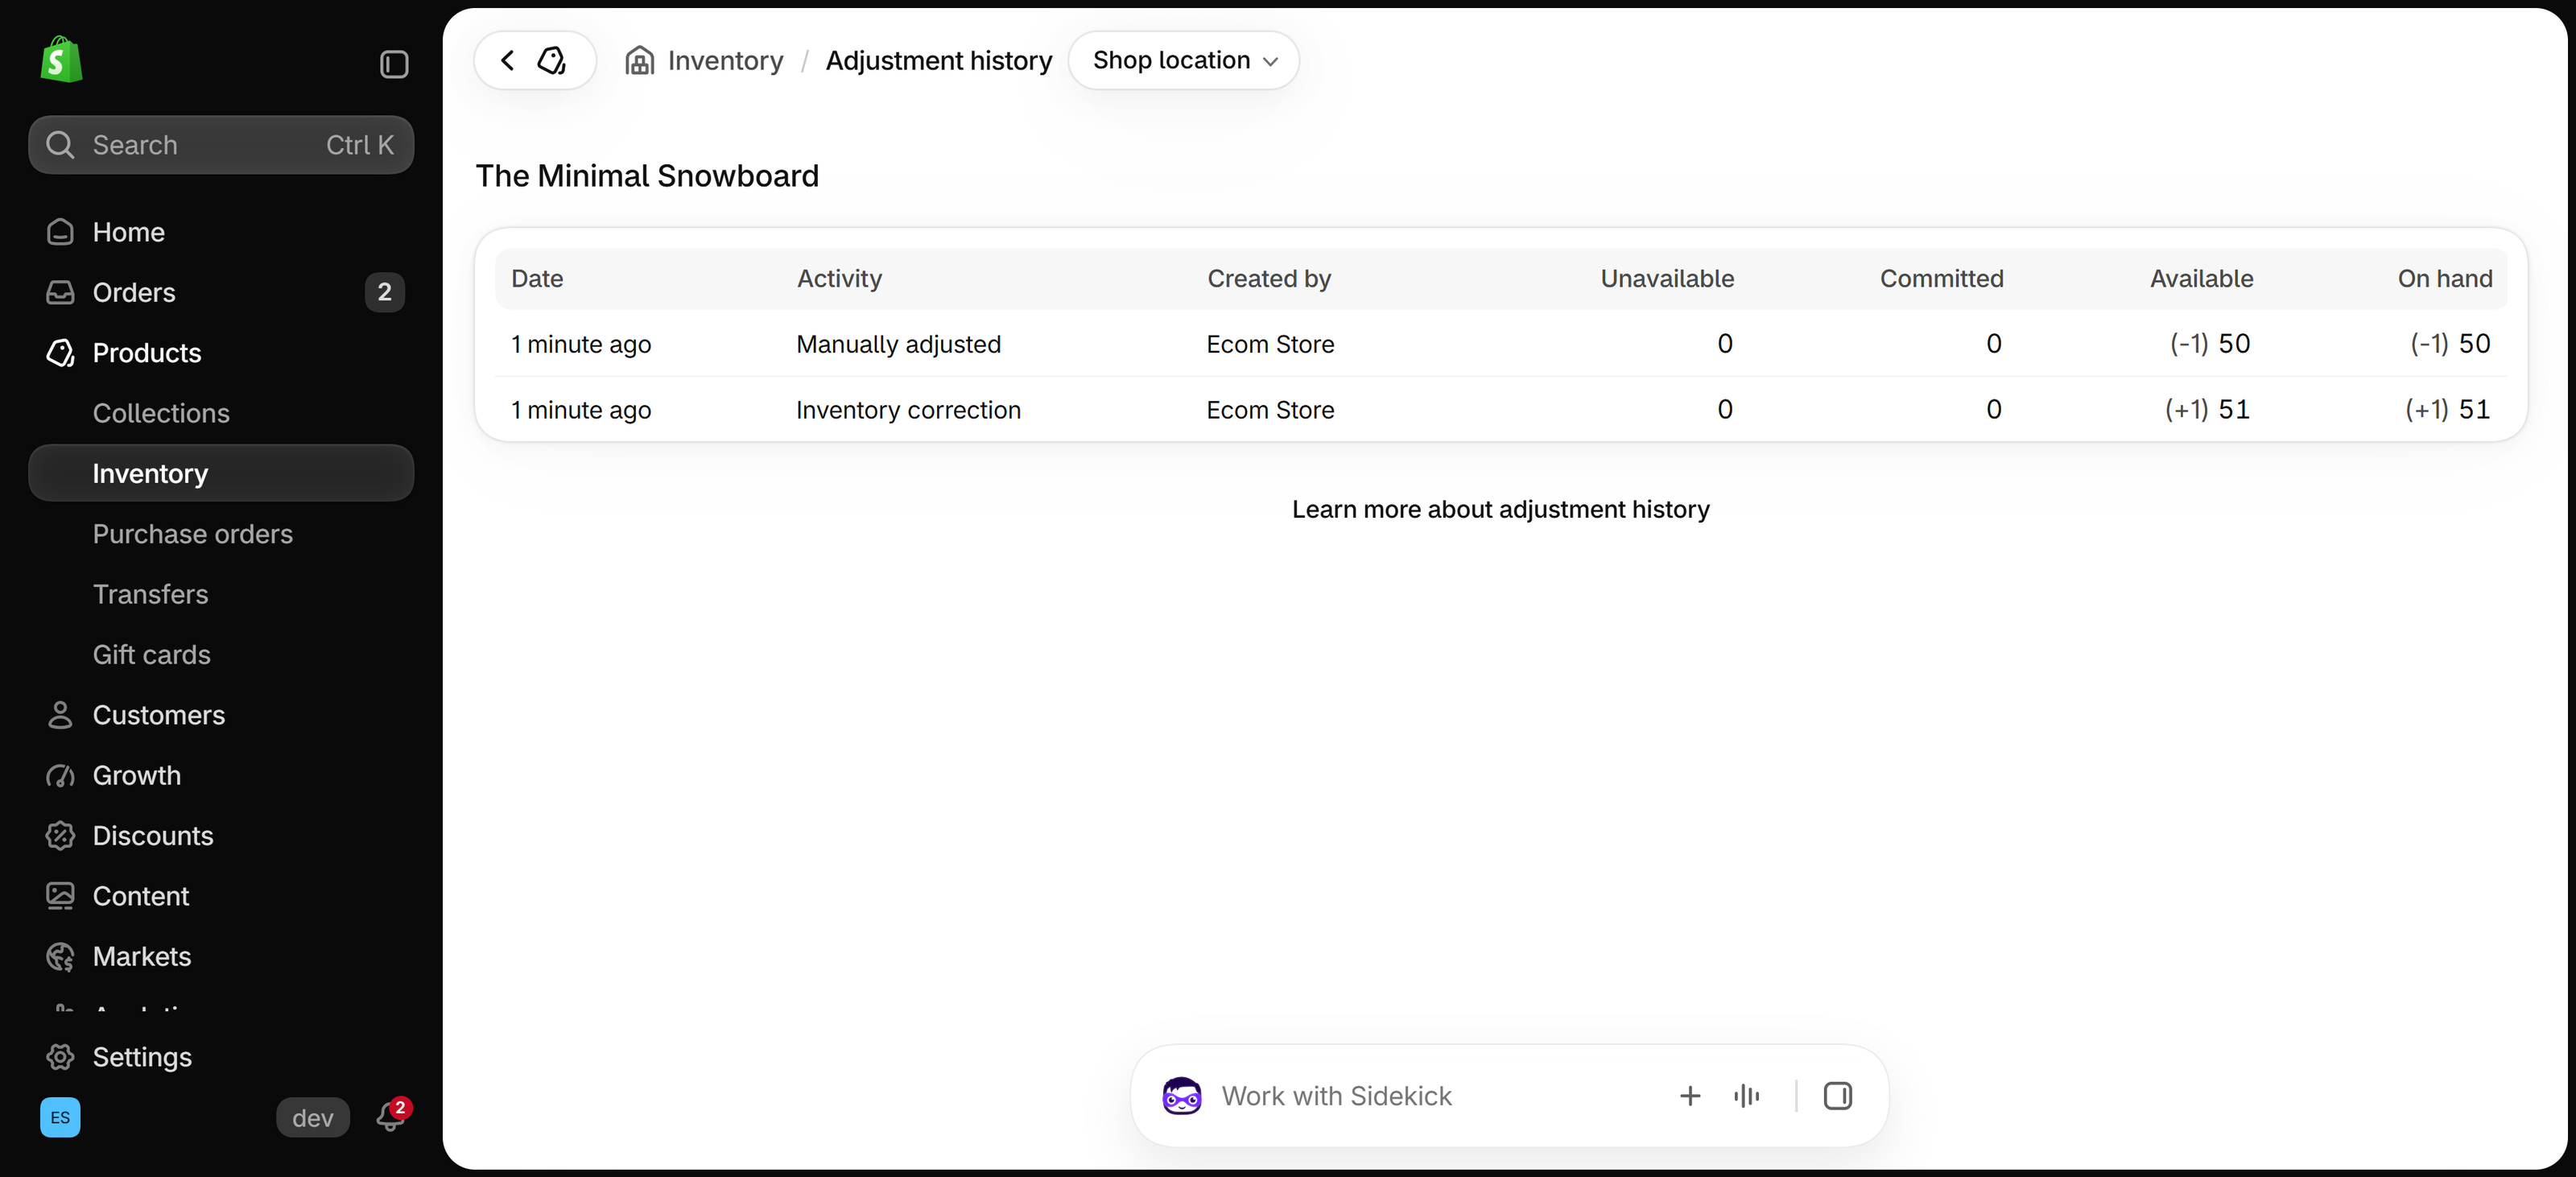Click The Minimal Snowboard heading

click(x=647, y=176)
